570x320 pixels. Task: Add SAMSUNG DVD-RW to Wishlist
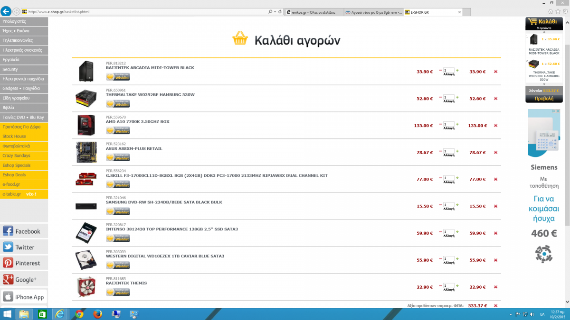(x=118, y=211)
